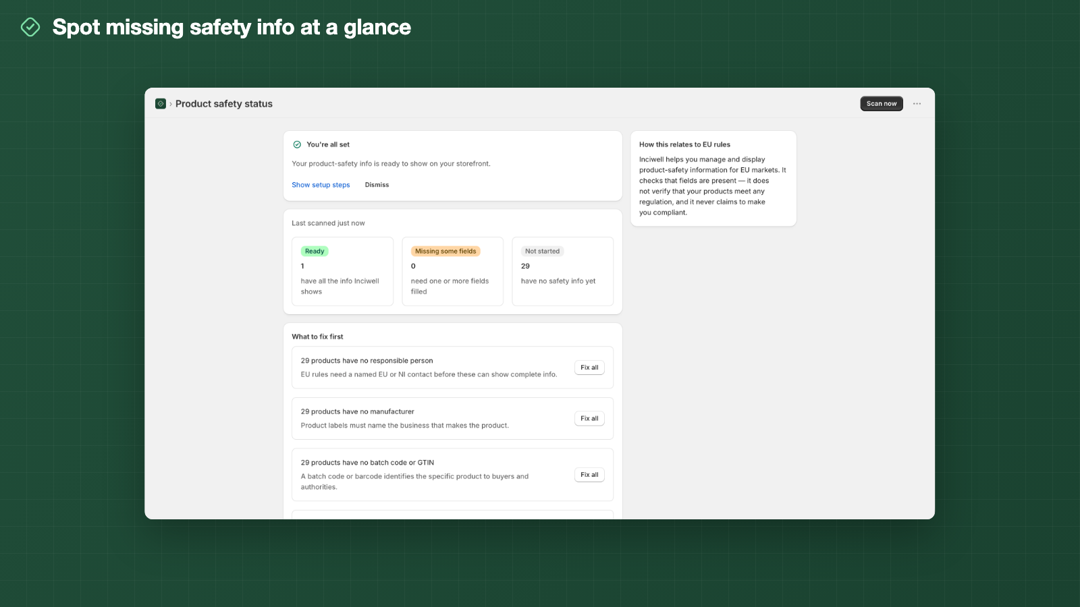Click the Product safety status page title

[x=224, y=104]
